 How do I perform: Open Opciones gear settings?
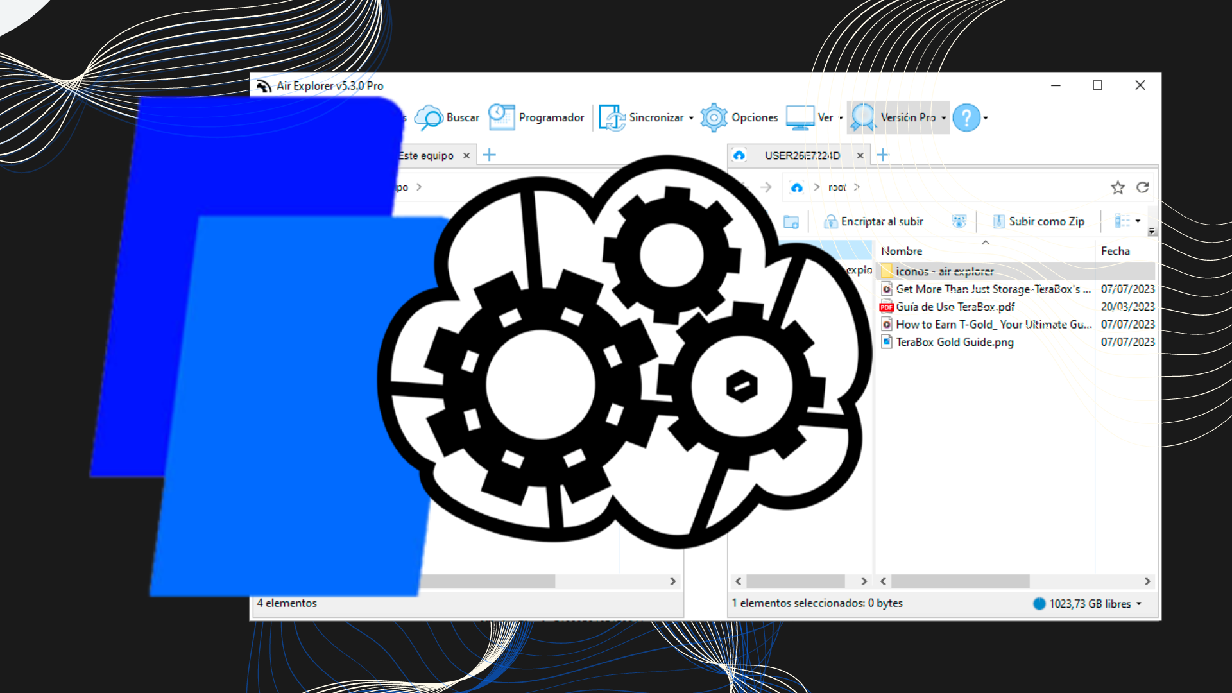(x=739, y=117)
